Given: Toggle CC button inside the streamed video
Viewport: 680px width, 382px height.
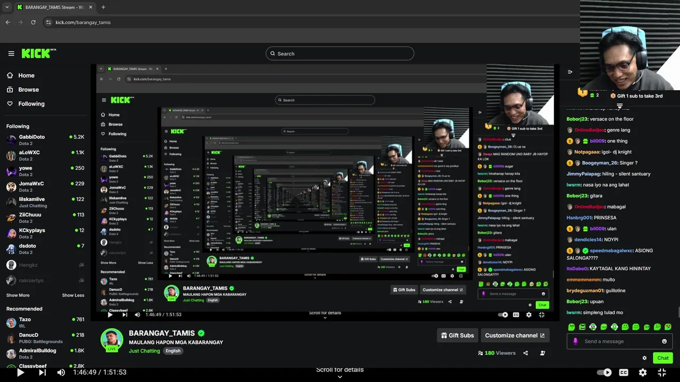Looking at the screenshot, I should tap(516, 315).
